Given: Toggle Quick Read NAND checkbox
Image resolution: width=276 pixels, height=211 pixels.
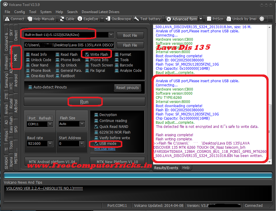Looking at the screenshot, I should point(96,127).
